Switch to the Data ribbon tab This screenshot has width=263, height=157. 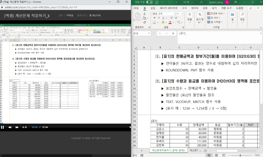(x=195, y=8)
